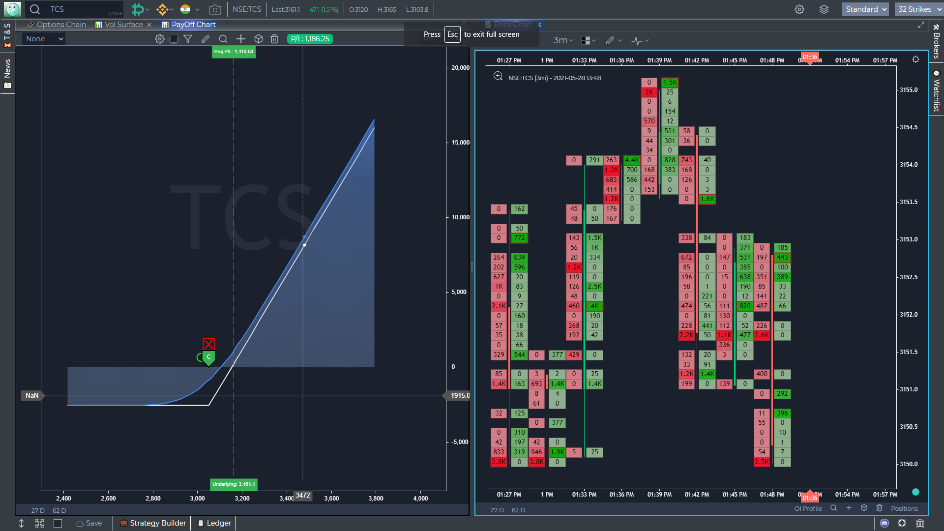The width and height of the screenshot is (944, 531).
Task: Toggle the cell layout style on the price chart
Action: pos(587,40)
